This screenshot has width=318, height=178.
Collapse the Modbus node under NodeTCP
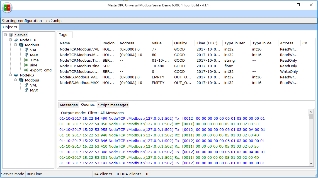tap(15, 45)
